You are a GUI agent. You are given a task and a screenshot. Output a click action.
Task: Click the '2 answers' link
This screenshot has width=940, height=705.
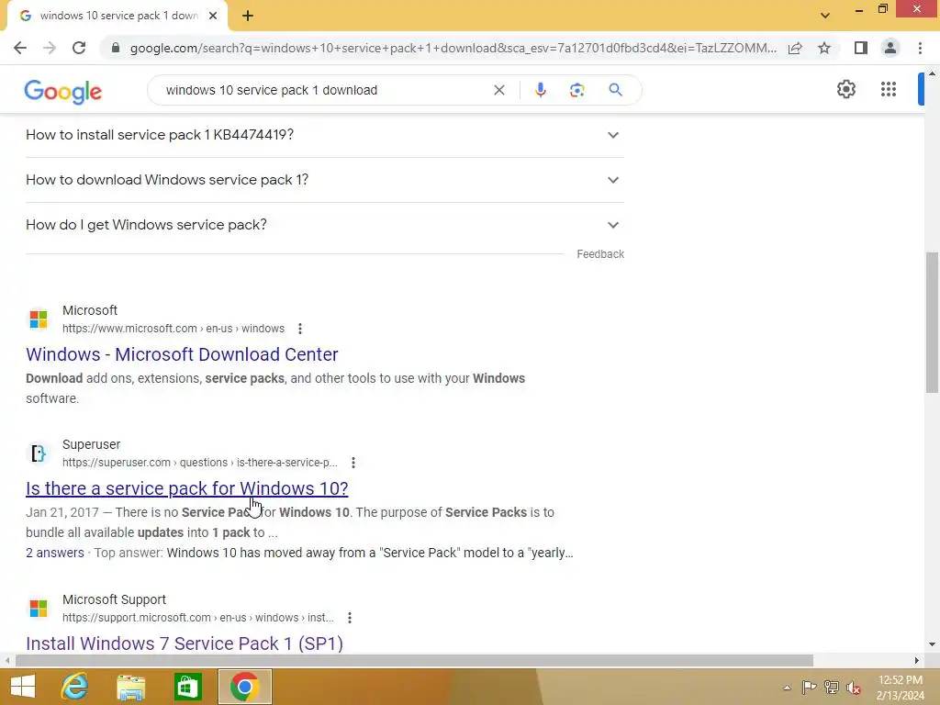(x=54, y=553)
